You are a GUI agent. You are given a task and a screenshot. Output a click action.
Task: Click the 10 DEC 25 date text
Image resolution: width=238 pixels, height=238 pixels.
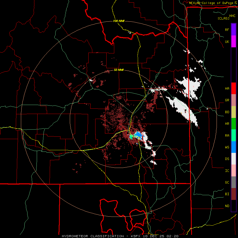[153, 236]
